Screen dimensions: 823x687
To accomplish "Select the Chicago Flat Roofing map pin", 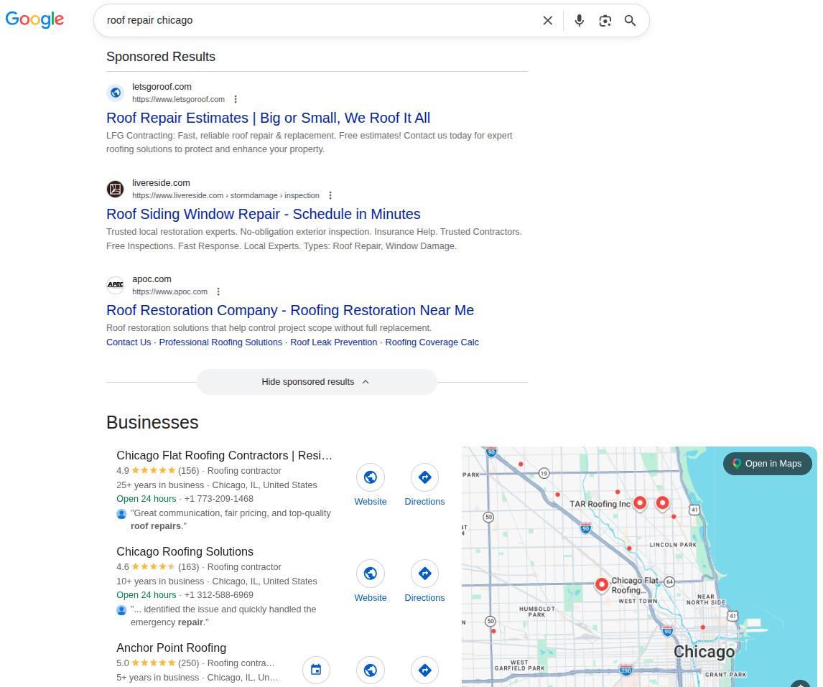I will click(602, 584).
